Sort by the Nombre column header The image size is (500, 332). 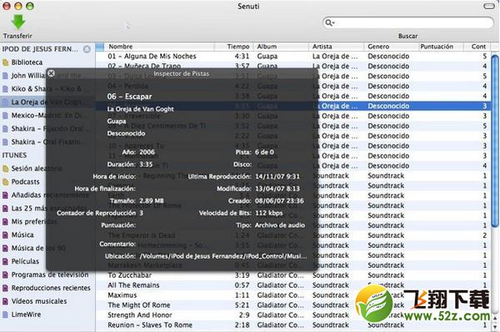tap(159, 47)
